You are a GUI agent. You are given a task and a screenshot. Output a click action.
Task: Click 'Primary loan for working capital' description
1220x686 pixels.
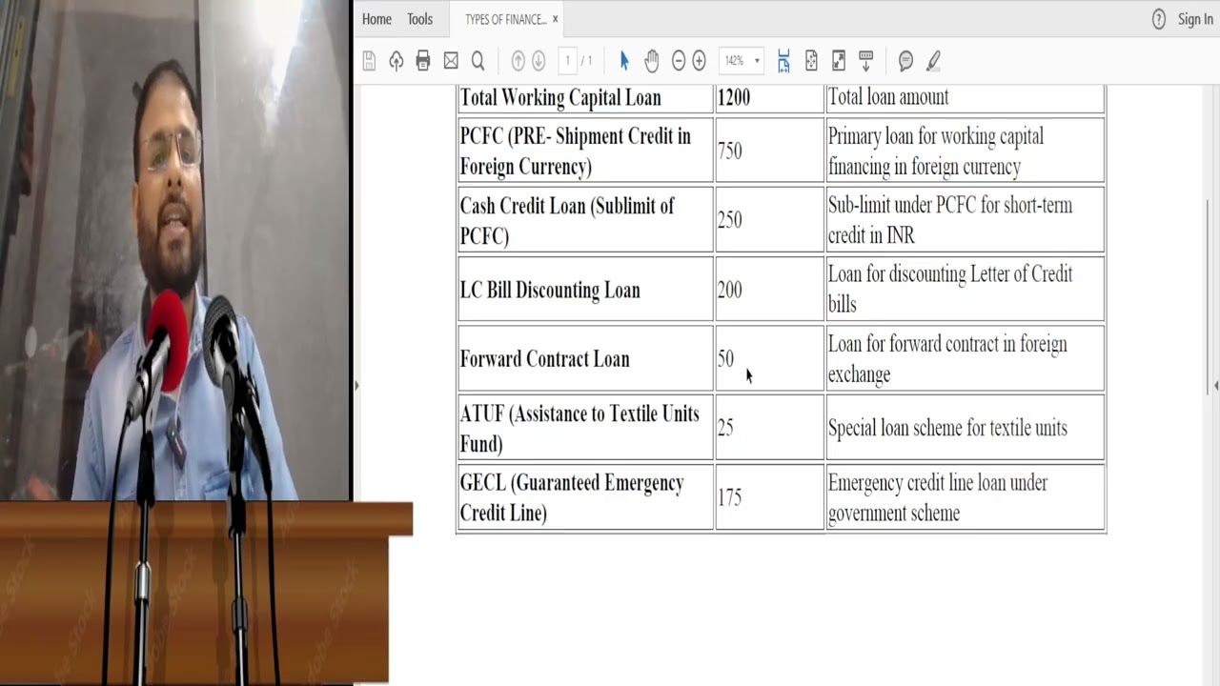pos(936,136)
